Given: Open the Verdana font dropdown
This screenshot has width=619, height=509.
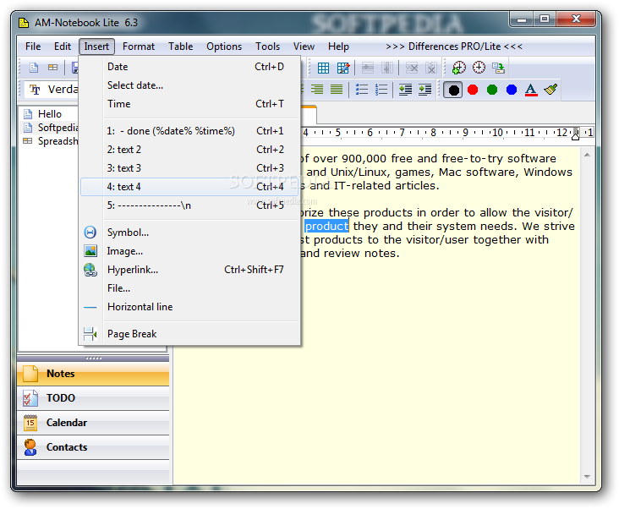Looking at the screenshot, I should click(52, 90).
